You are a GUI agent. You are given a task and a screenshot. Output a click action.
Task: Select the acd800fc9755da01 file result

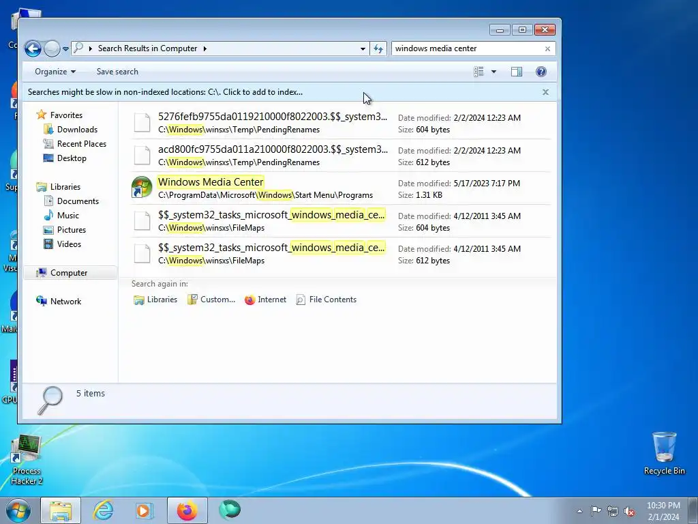tap(341, 156)
